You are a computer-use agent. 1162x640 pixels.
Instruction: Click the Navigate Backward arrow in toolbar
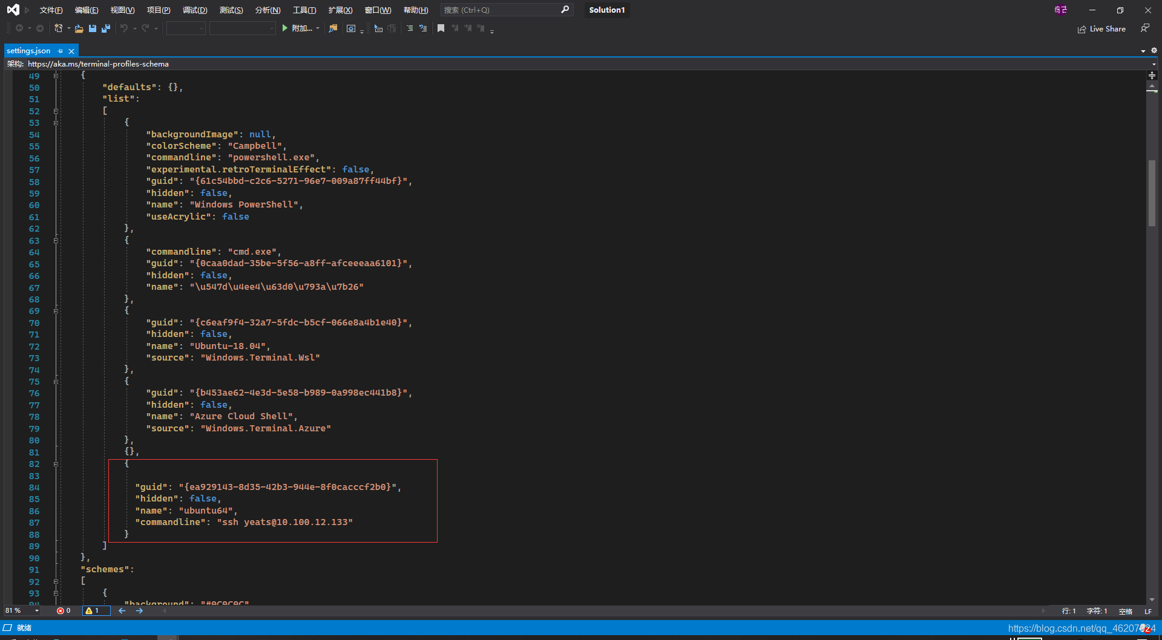(19, 28)
